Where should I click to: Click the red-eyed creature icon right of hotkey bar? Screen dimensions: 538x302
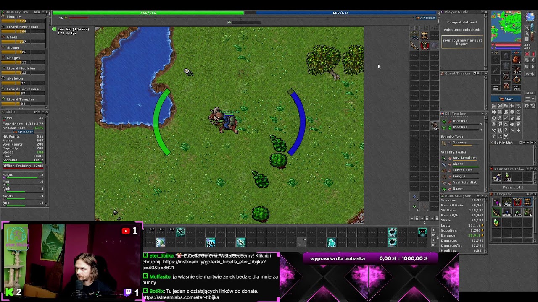click(422, 232)
